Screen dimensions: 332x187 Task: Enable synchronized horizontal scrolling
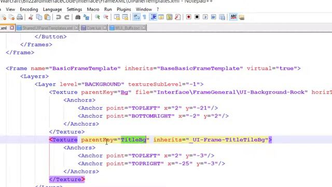point(125,17)
